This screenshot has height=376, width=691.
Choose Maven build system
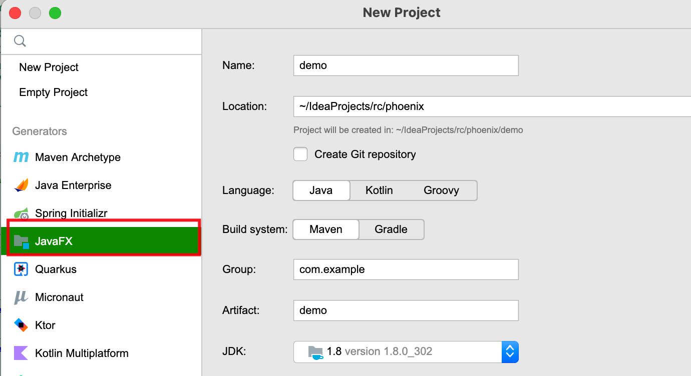[x=326, y=229]
